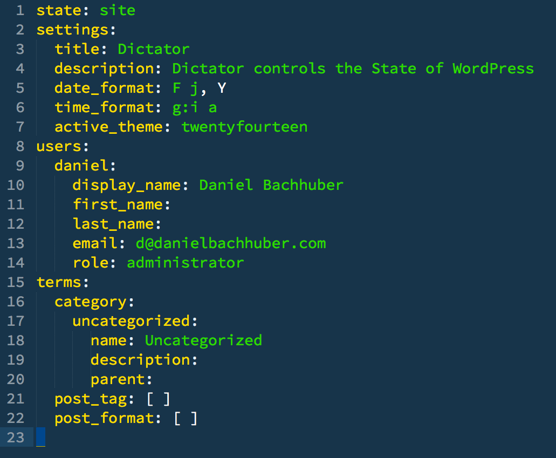Viewport: 556px width, 458px height.
Task: Click the empty brackets after post_format
Action: pyautogui.click(x=186, y=419)
